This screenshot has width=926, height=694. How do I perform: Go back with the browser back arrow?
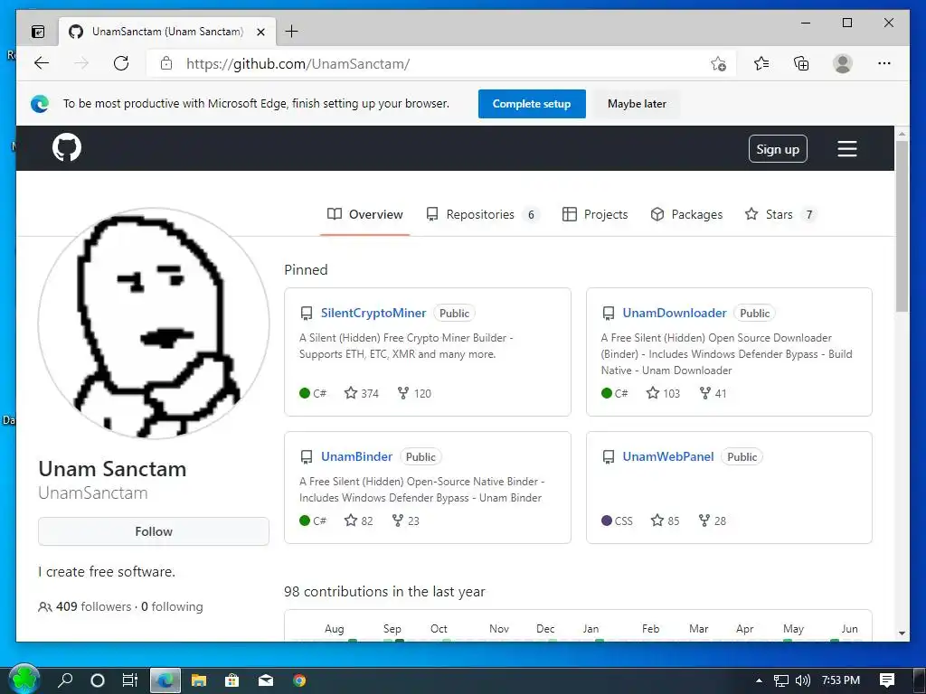(x=42, y=63)
